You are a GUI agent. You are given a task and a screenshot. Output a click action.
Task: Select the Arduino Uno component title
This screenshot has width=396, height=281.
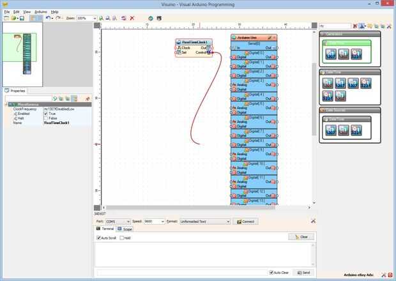click(x=247, y=38)
